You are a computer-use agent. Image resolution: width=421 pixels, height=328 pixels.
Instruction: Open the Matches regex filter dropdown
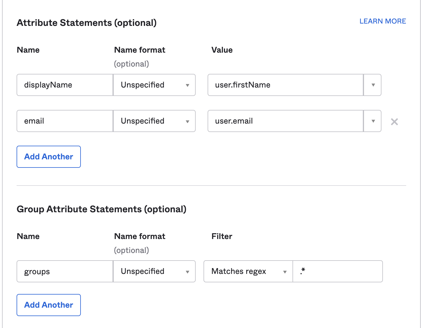[248, 271]
